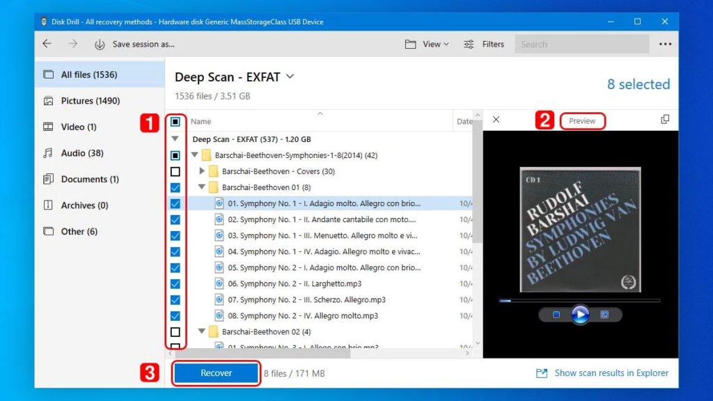Close the preview pane with the X
This screenshot has width=713, height=401.
pyautogui.click(x=496, y=120)
